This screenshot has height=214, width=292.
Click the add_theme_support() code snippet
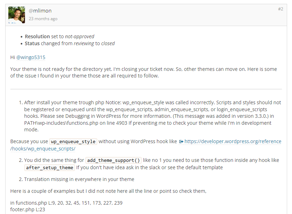(x=114, y=160)
